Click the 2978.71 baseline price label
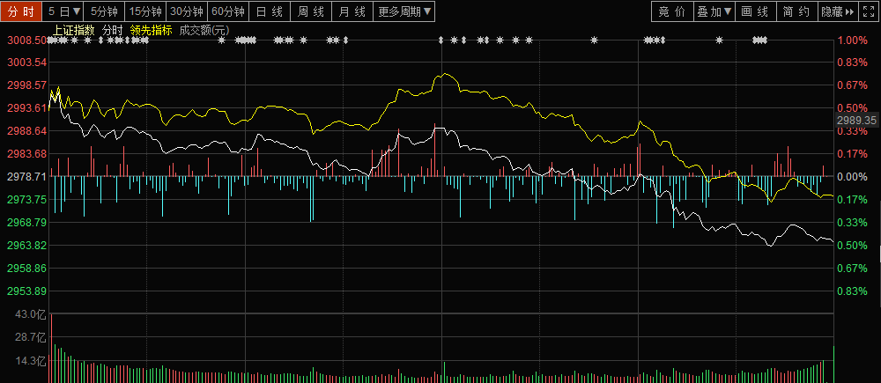Image resolution: width=881 pixels, height=383 pixels. (26, 176)
